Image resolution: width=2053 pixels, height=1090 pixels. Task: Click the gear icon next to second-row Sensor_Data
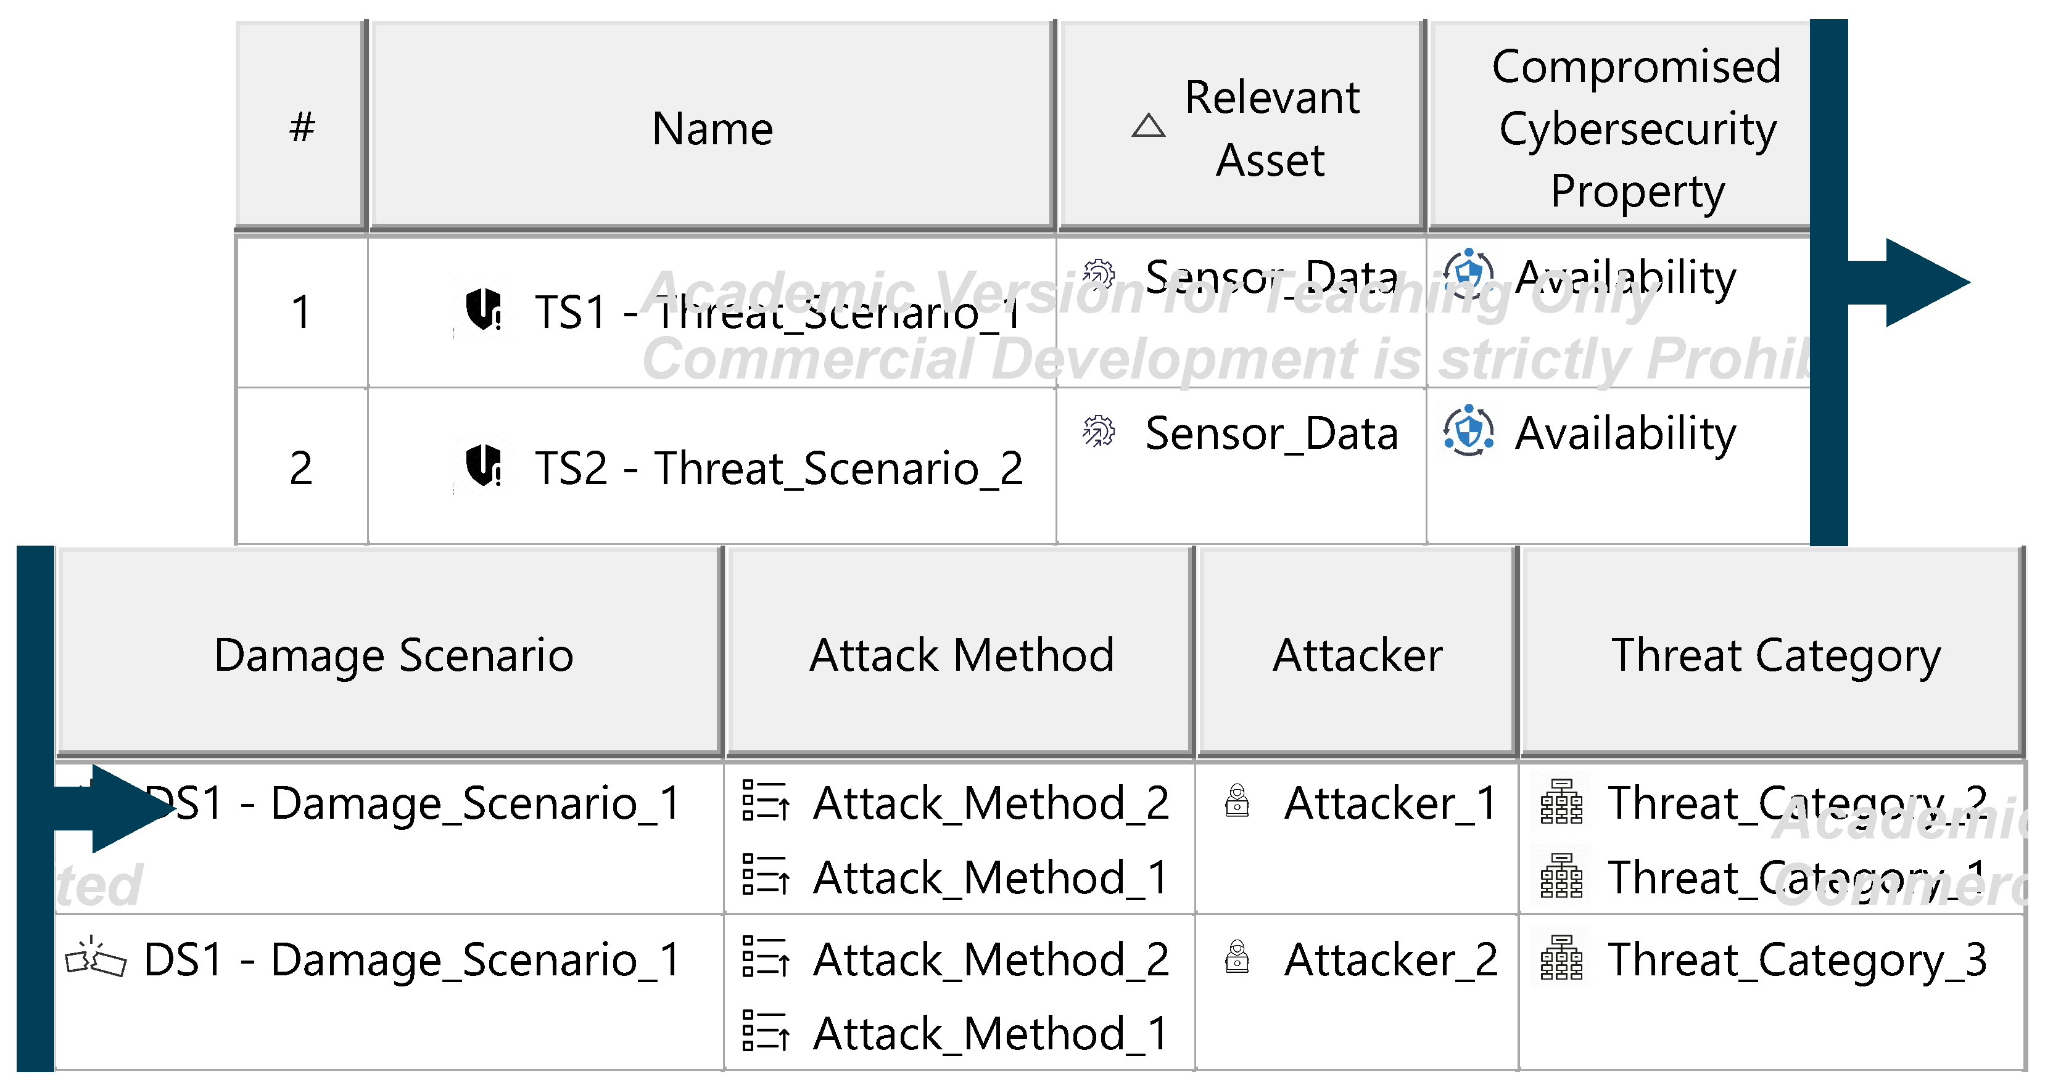point(1099,431)
